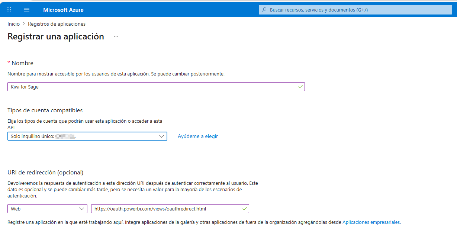The image size is (457, 238).
Task: Click the search magnifier icon in top bar
Action: (264, 10)
